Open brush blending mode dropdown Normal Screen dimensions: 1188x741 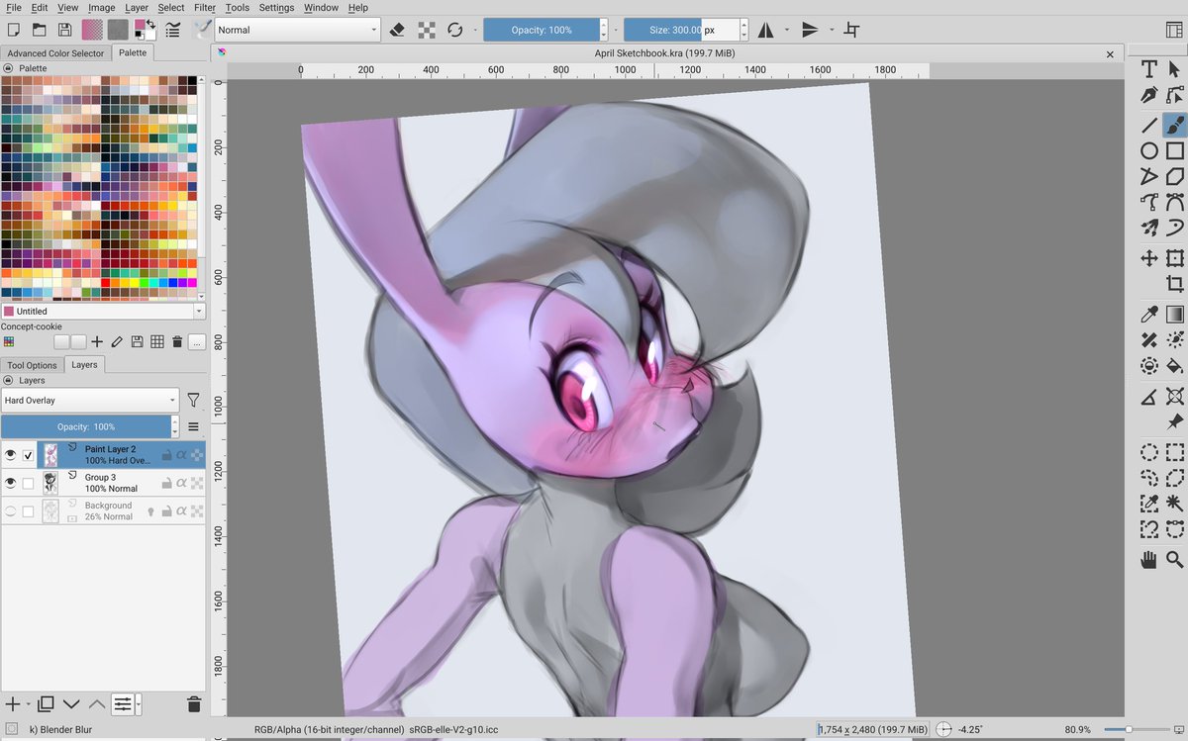298,30
